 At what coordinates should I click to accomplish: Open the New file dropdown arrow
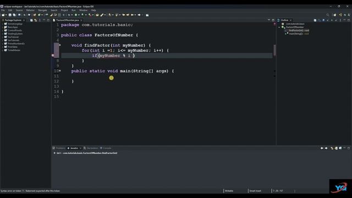(x=6, y=15)
